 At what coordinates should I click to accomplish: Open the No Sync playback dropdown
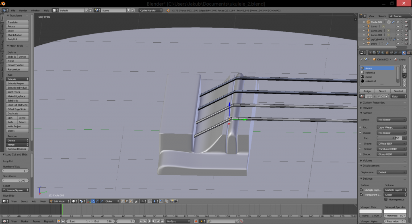point(178,221)
